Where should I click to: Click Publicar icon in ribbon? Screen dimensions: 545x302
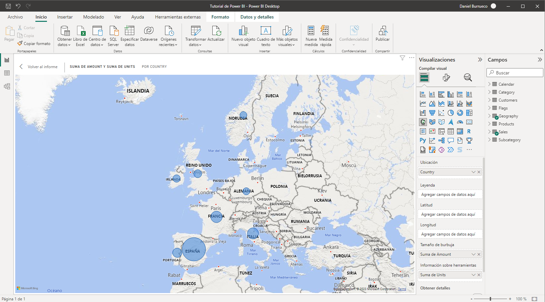point(383,31)
